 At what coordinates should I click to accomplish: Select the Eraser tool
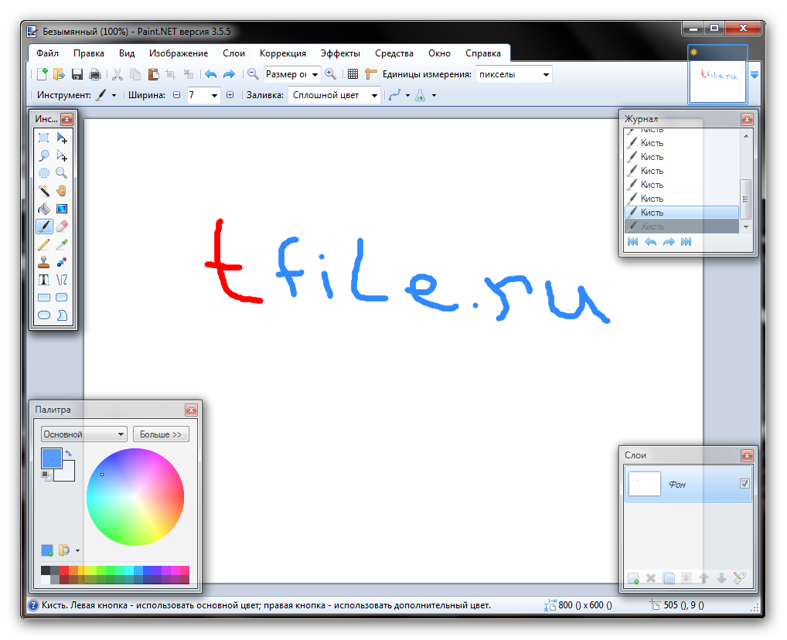point(62,226)
